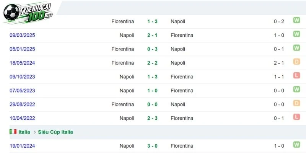Viewport: 306px width, 153px height.
Task: Click the breadcrumb chevron after Italia
Action: [35, 132]
